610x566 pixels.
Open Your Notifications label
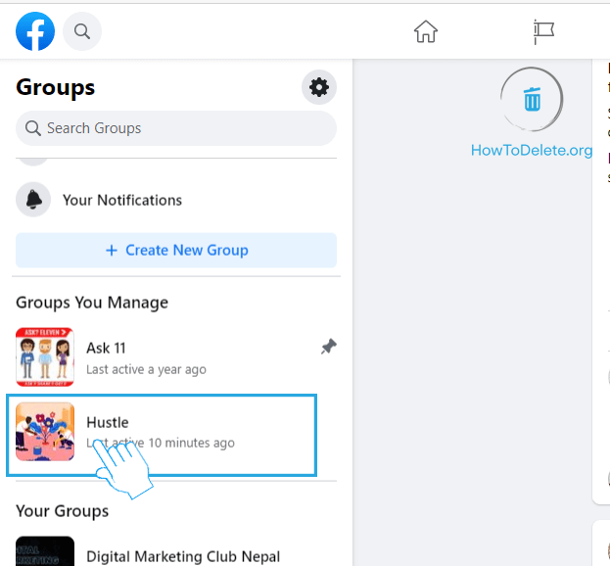(122, 200)
